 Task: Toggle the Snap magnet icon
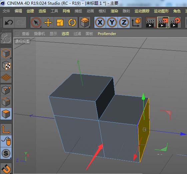[x=6, y=169]
